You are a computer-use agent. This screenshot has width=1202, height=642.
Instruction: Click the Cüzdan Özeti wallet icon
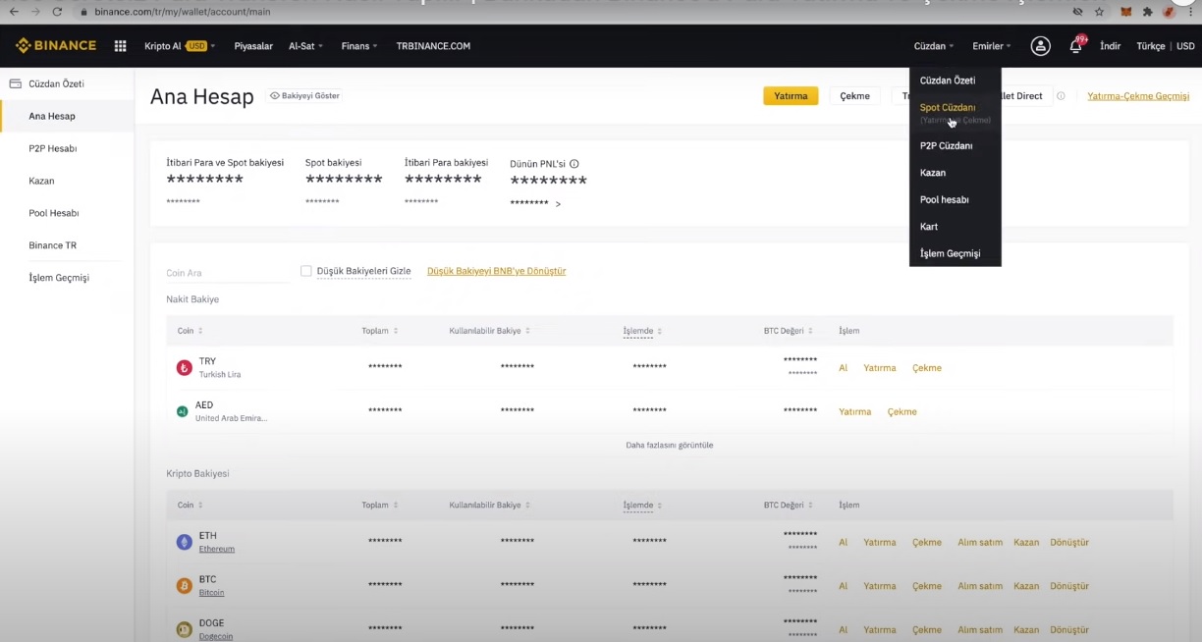[x=15, y=83]
